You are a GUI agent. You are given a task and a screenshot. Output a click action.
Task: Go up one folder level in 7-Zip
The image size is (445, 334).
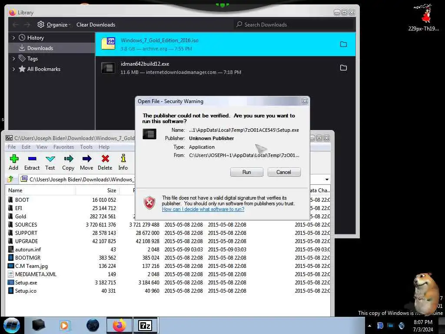coord(11,179)
